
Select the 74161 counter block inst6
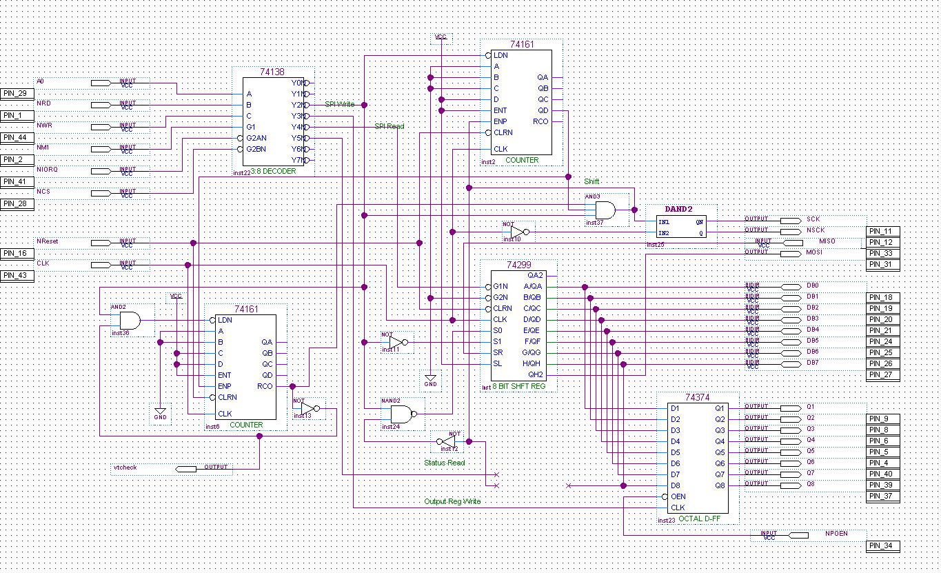coord(245,367)
